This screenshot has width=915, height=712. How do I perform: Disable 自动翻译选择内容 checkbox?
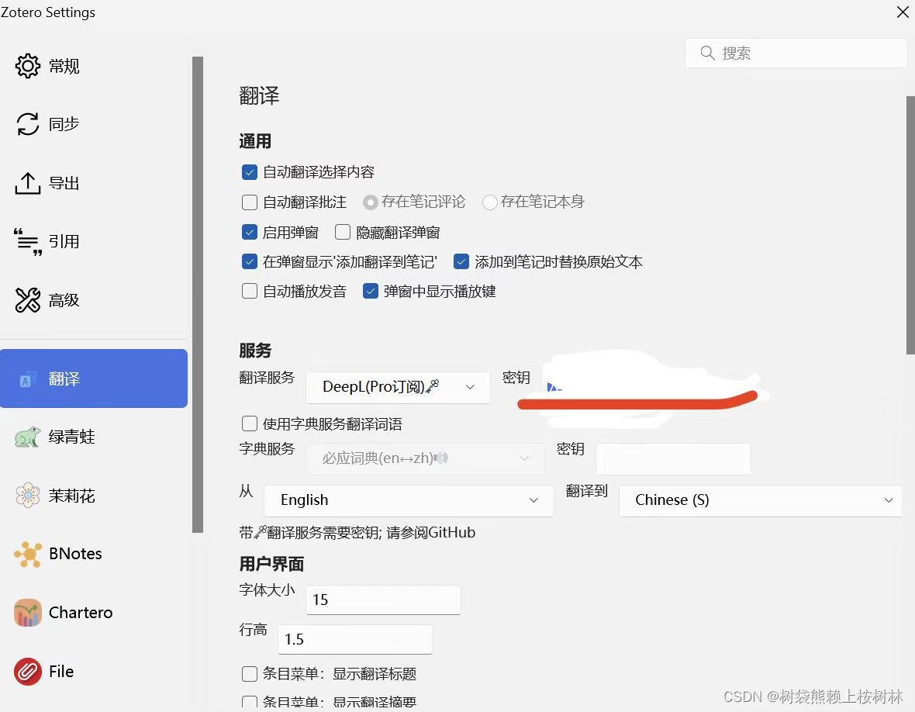(249, 171)
